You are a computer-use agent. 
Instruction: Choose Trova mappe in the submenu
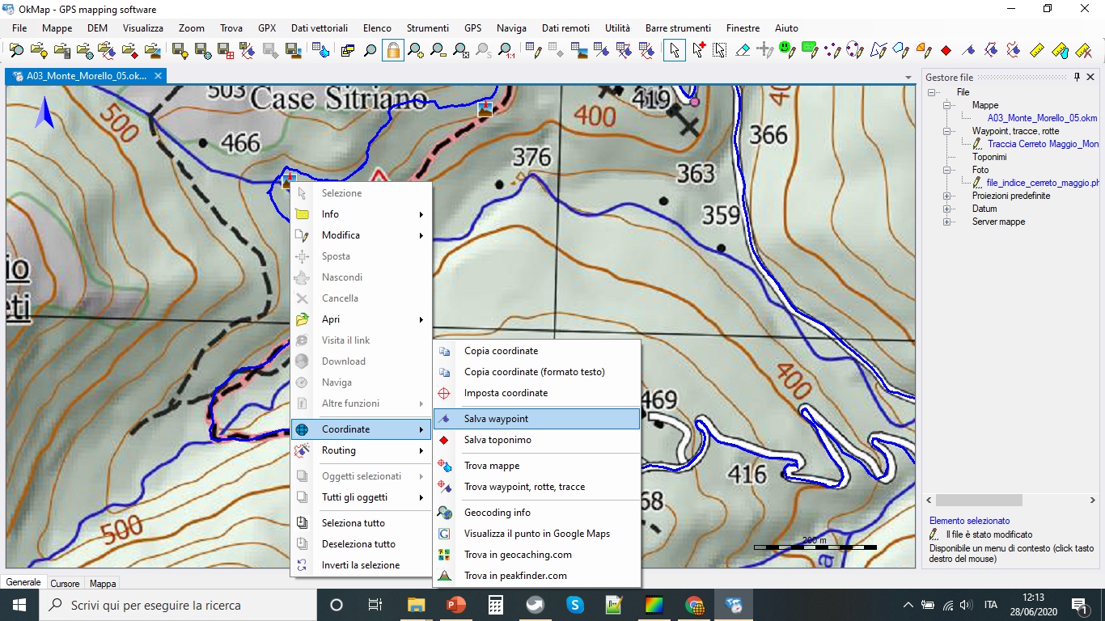(x=537, y=466)
